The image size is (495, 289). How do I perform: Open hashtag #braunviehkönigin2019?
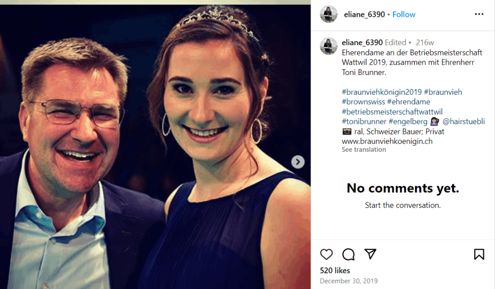coord(381,92)
